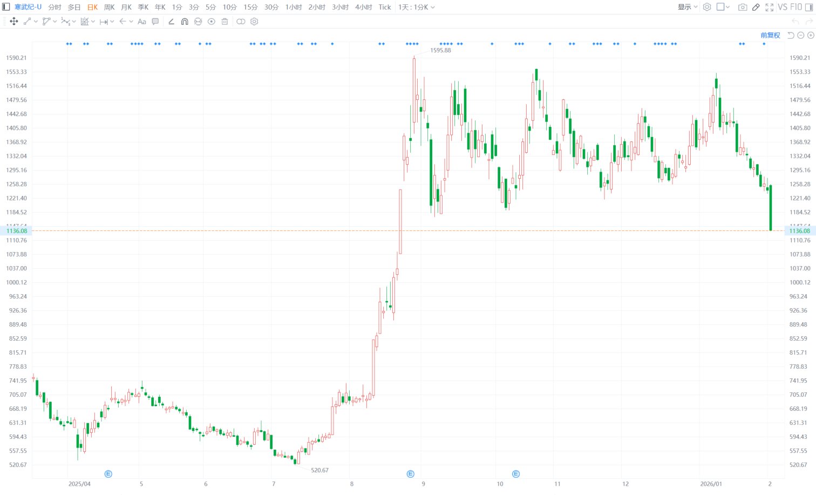Expand the layout square dropdown

click(723, 7)
